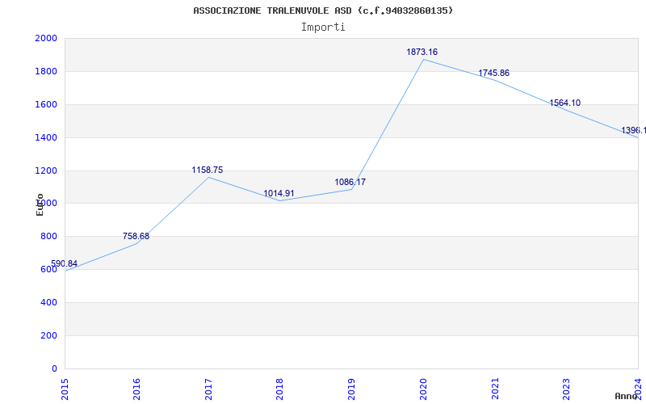Viewport: 646px width, 404px height.
Task: Click the x-axis year 2019
Action: pyautogui.click(x=351, y=389)
